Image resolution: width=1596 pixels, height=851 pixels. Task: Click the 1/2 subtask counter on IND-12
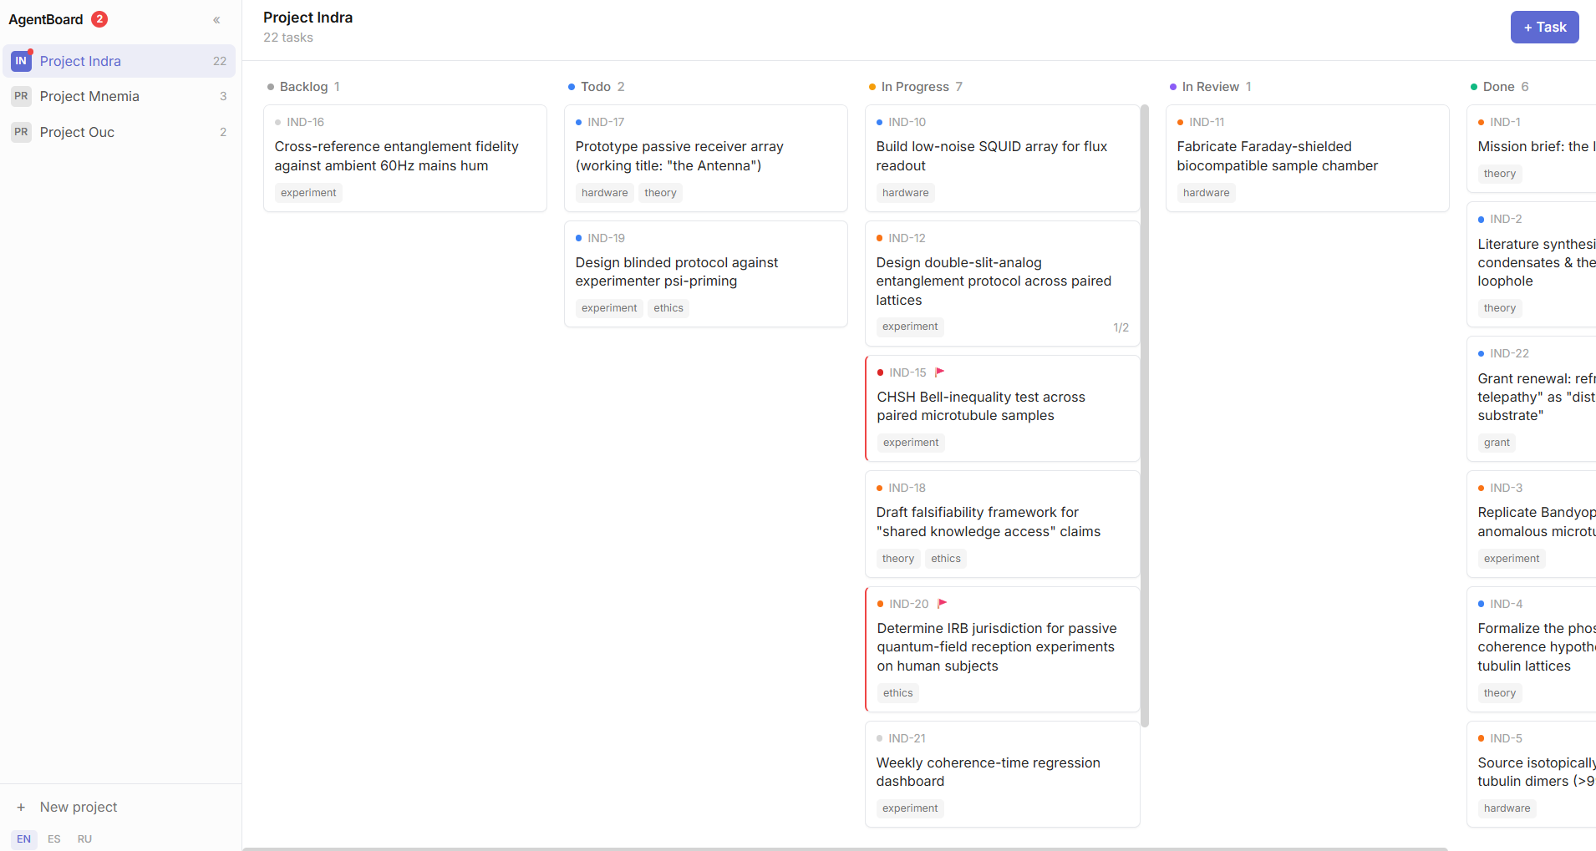(x=1121, y=327)
